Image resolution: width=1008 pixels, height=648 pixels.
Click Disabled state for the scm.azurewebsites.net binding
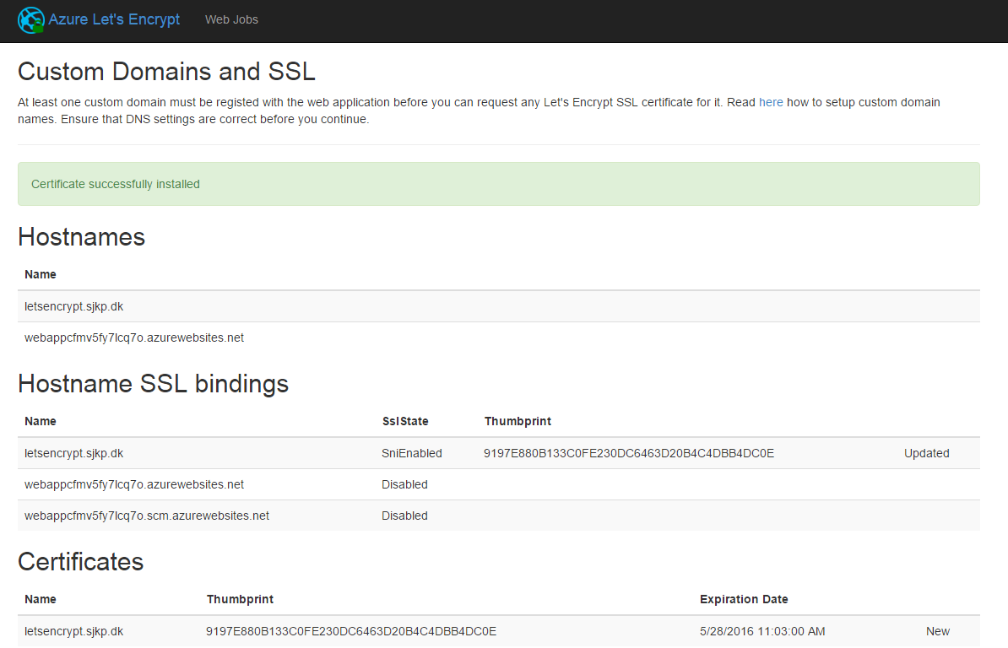tap(404, 516)
